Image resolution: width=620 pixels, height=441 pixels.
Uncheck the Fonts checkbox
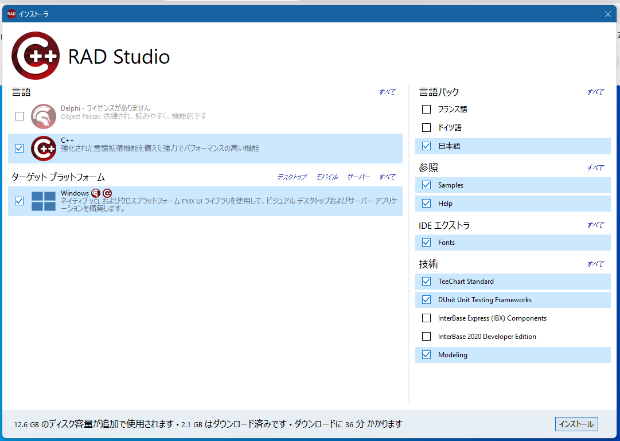[x=426, y=242]
